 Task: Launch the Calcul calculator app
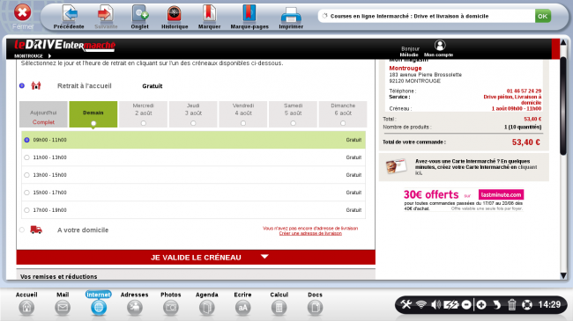tap(279, 303)
